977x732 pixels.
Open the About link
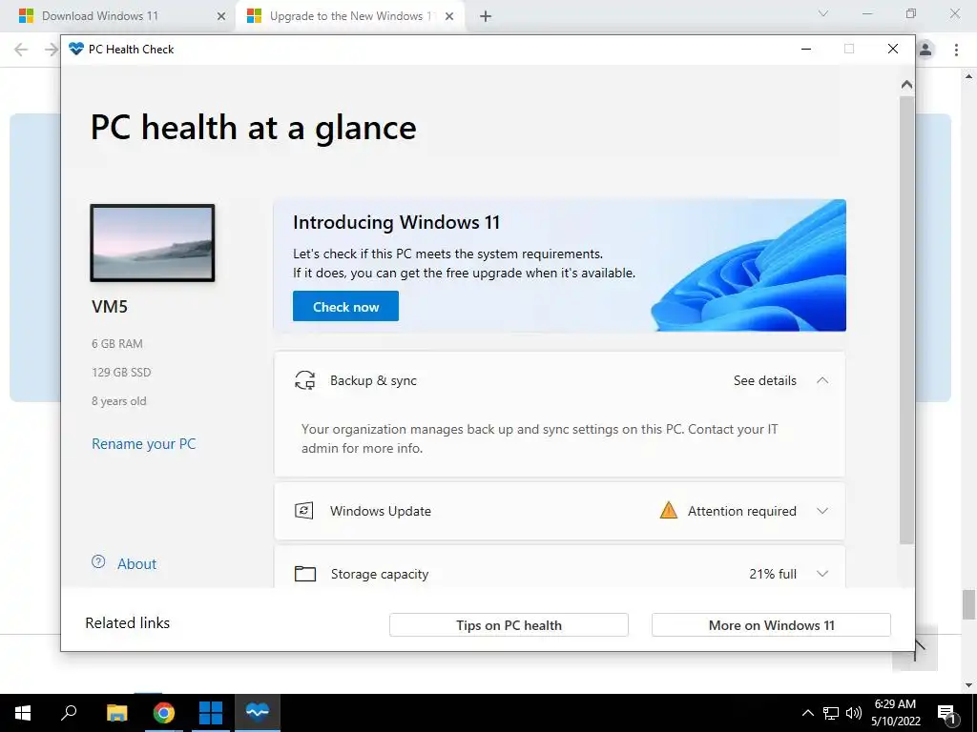pos(137,564)
